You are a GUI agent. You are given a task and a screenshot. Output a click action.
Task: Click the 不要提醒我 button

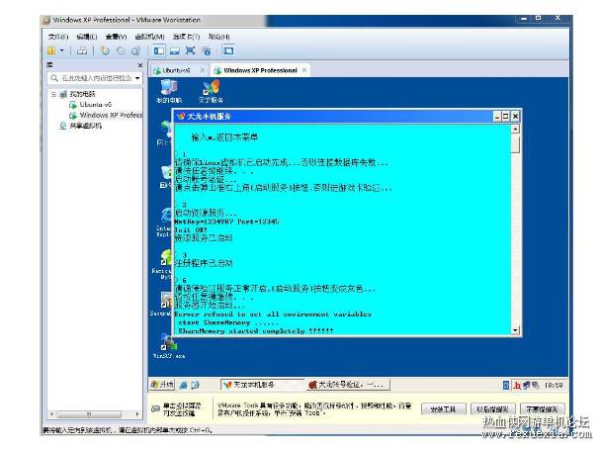pyautogui.click(x=543, y=409)
